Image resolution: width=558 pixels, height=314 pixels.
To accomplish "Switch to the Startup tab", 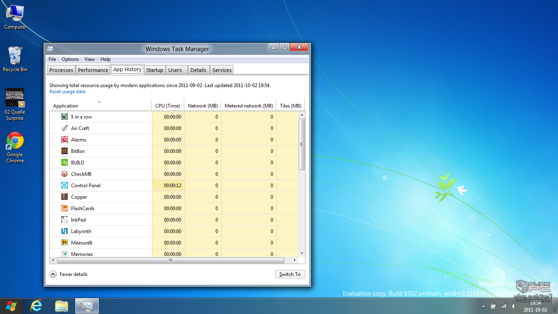I will (x=155, y=70).
